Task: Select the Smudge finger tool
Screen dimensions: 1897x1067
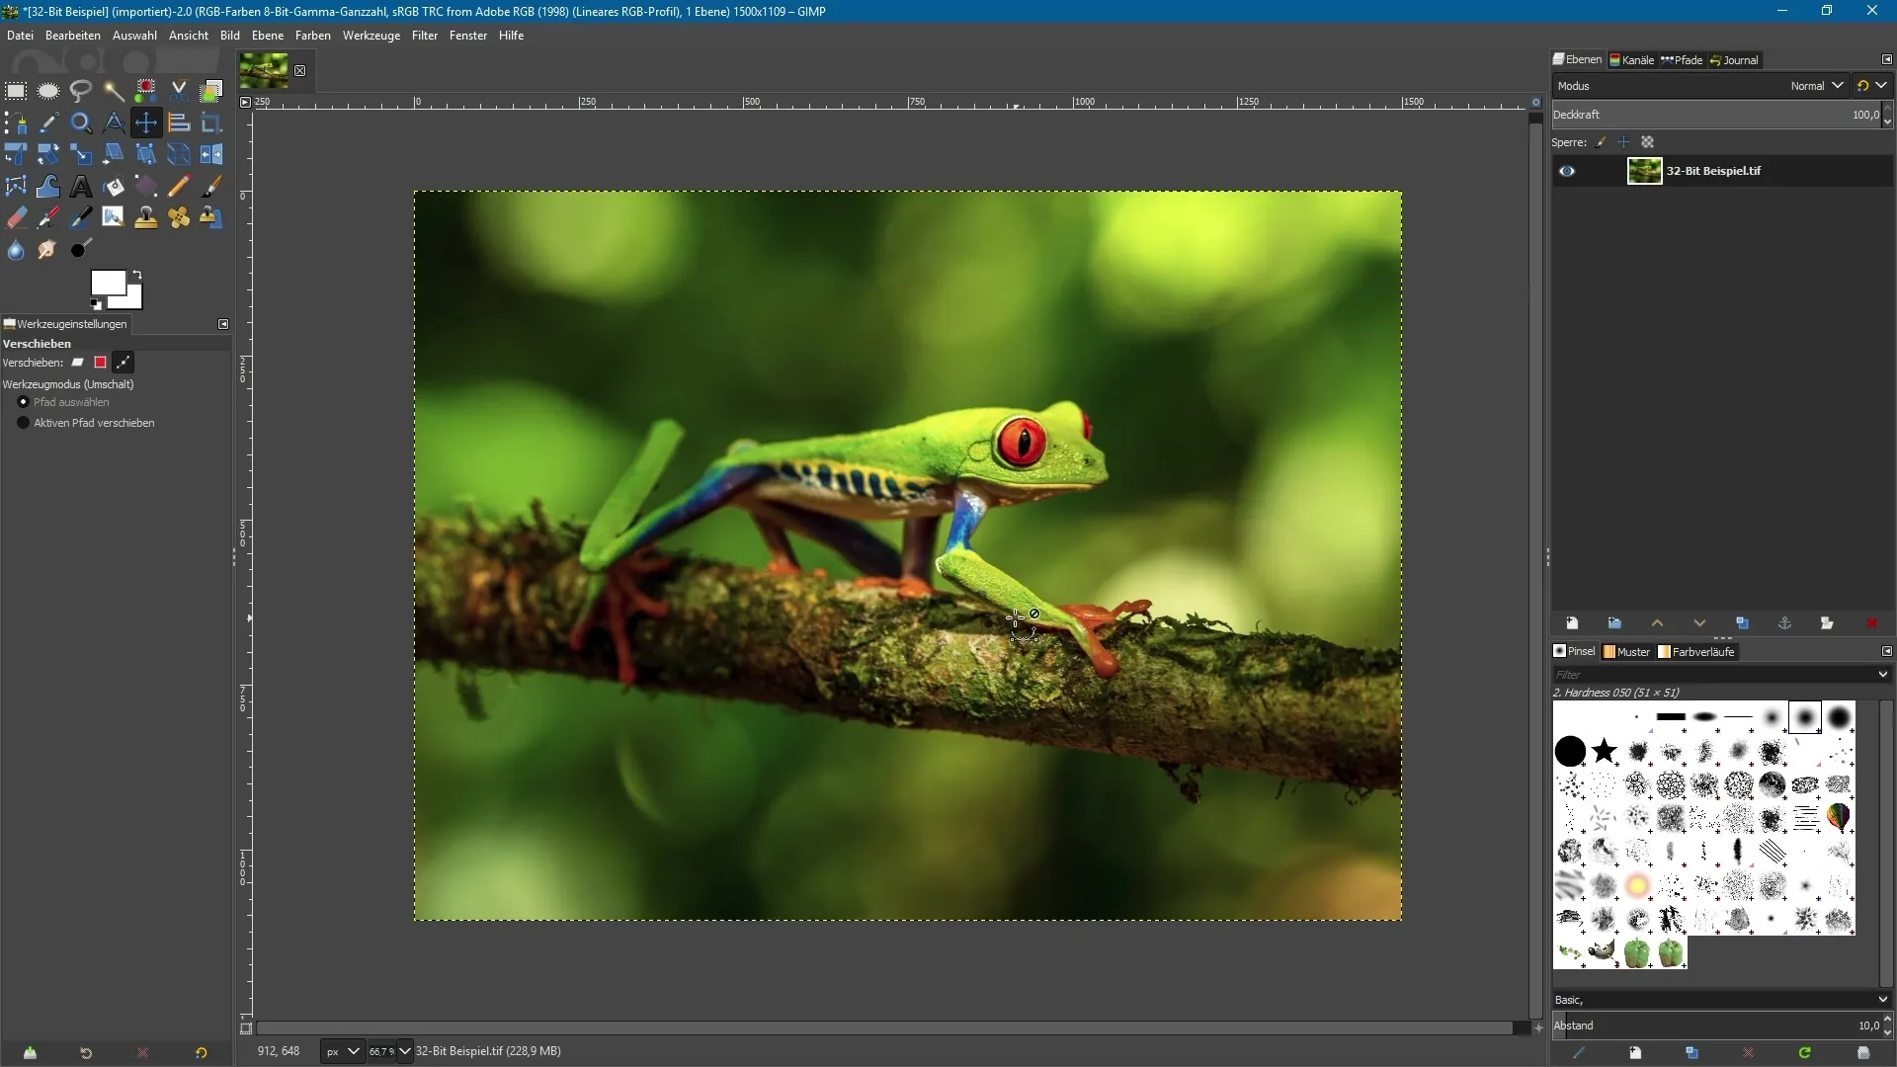Action: pyautogui.click(x=48, y=250)
